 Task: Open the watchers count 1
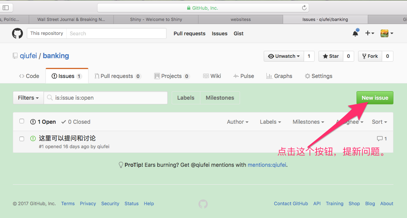309,56
